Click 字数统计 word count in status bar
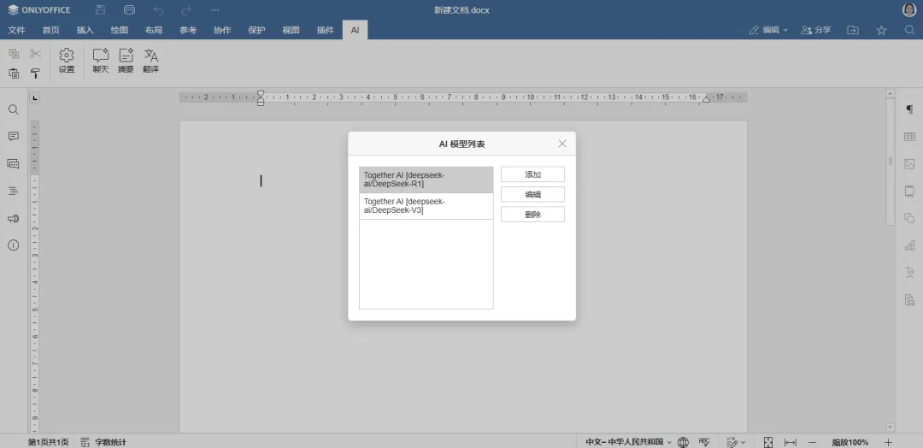The image size is (923, 448). coord(103,441)
